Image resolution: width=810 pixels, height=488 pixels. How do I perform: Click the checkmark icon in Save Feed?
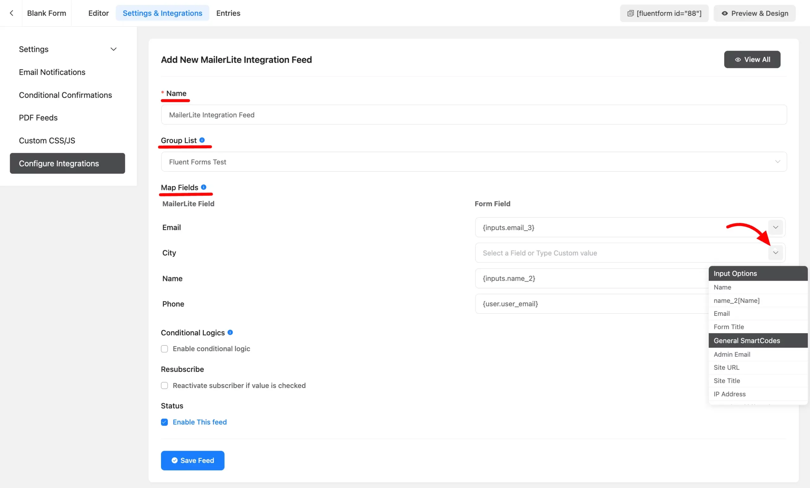(x=175, y=460)
